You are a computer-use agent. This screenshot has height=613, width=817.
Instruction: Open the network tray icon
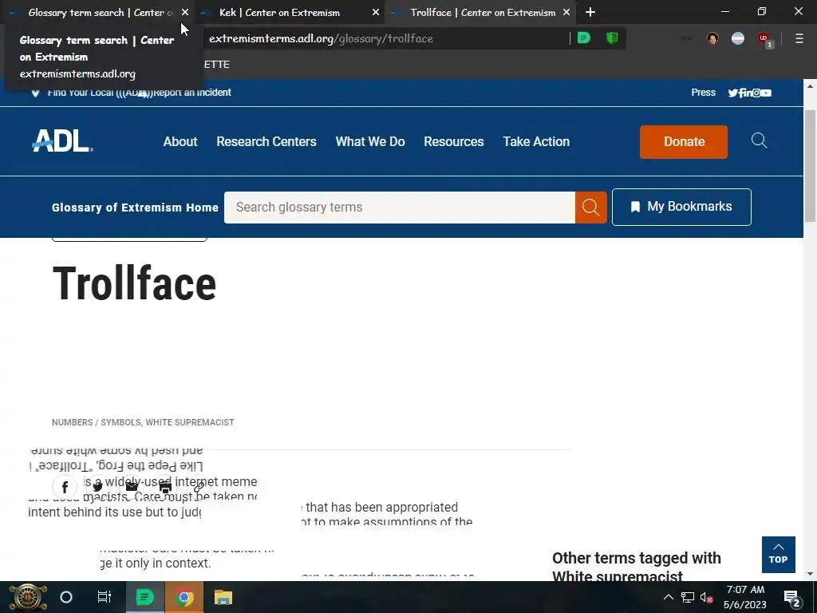coord(688,597)
